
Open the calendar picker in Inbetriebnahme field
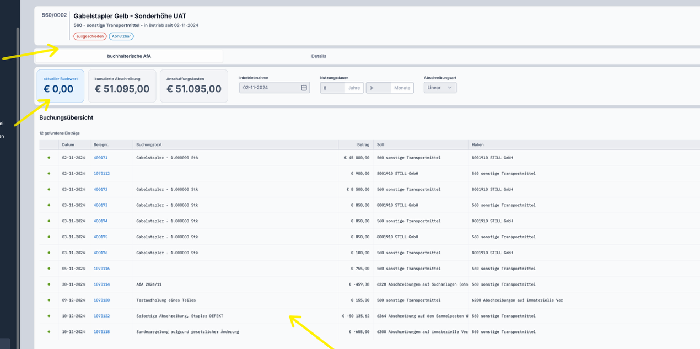pyautogui.click(x=304, y=88)
